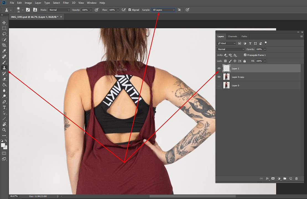Click the foreground color swatch
Screen dimensions: 307x199
click(3, 145)
